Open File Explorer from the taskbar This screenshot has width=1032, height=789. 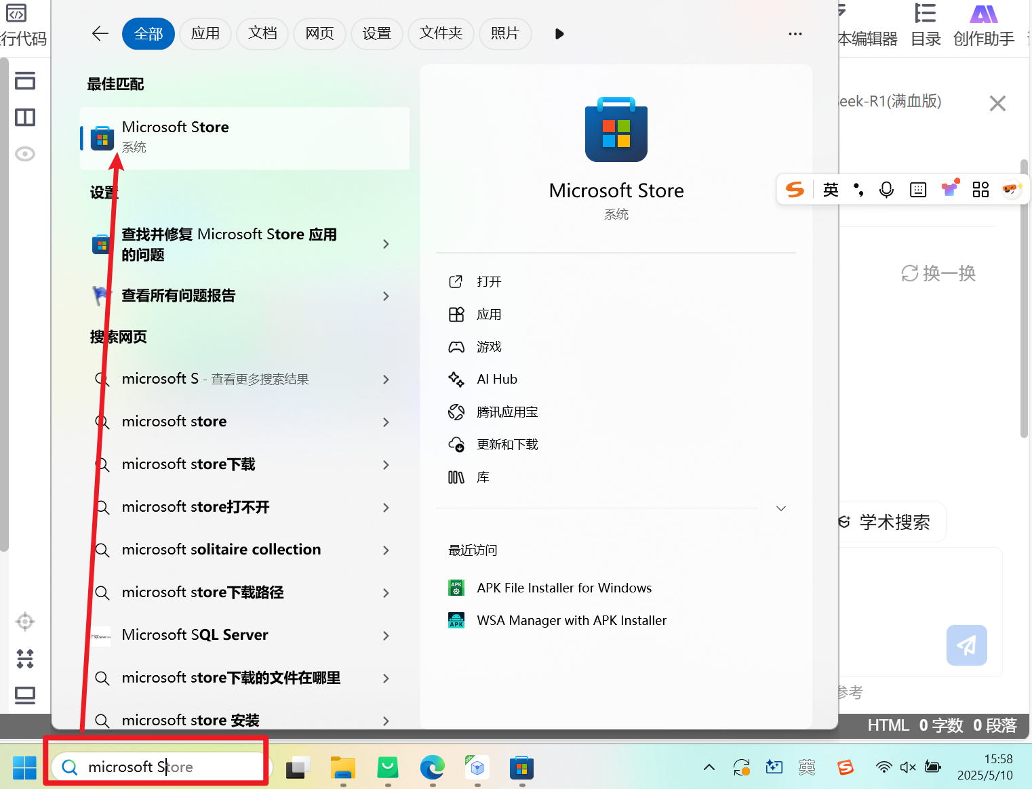coord(343,767)
